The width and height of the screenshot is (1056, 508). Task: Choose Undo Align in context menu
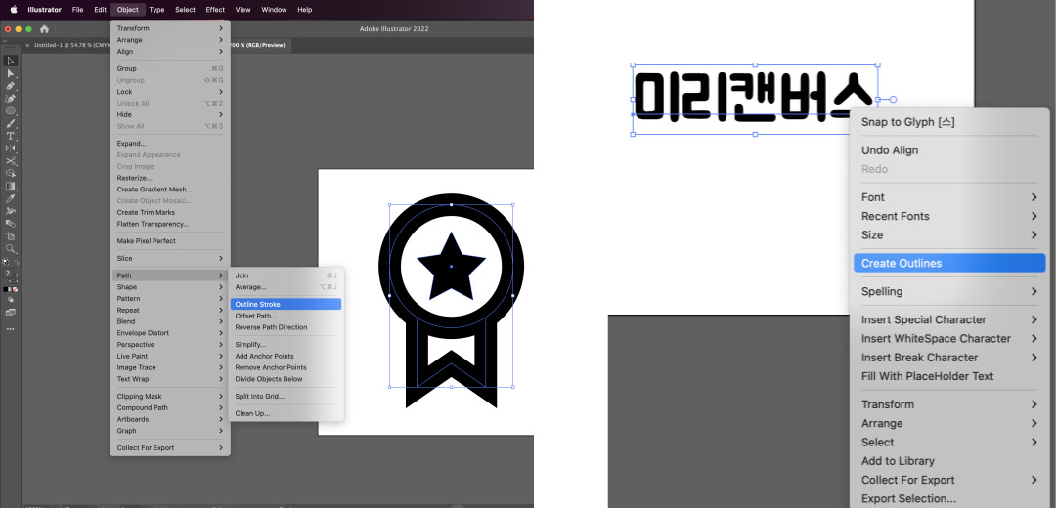pyautogui.click(x=948, y=150)
